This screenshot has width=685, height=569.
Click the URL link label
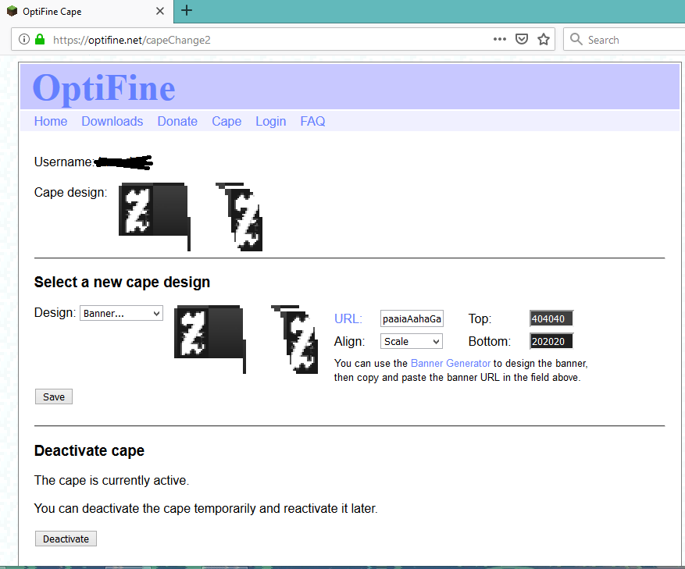point(348,318)
